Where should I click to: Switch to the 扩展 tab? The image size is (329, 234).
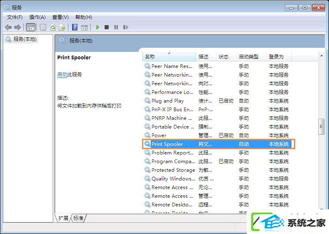pos(63,218)
